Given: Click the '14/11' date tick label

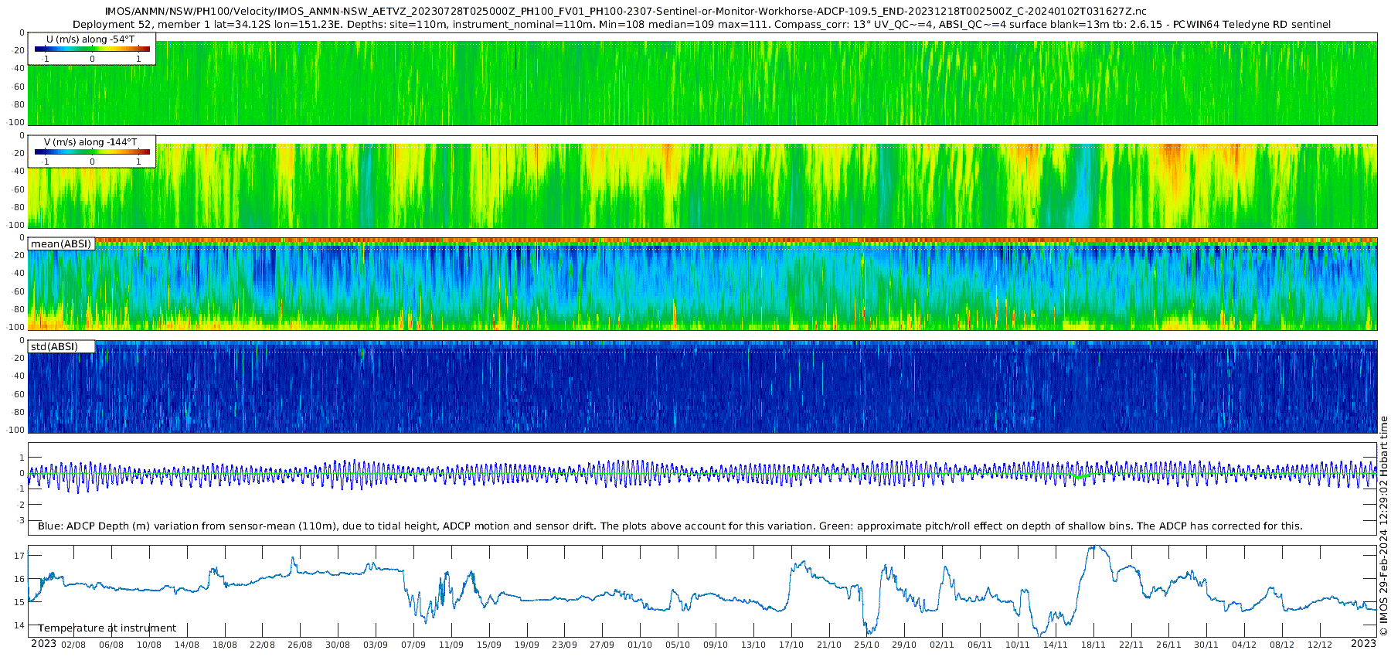Looking at the screenshot, I should (x=1056, y=645).
